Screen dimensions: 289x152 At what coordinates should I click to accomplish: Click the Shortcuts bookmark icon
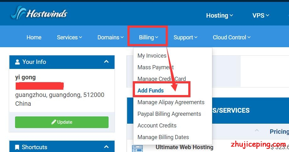17,147
